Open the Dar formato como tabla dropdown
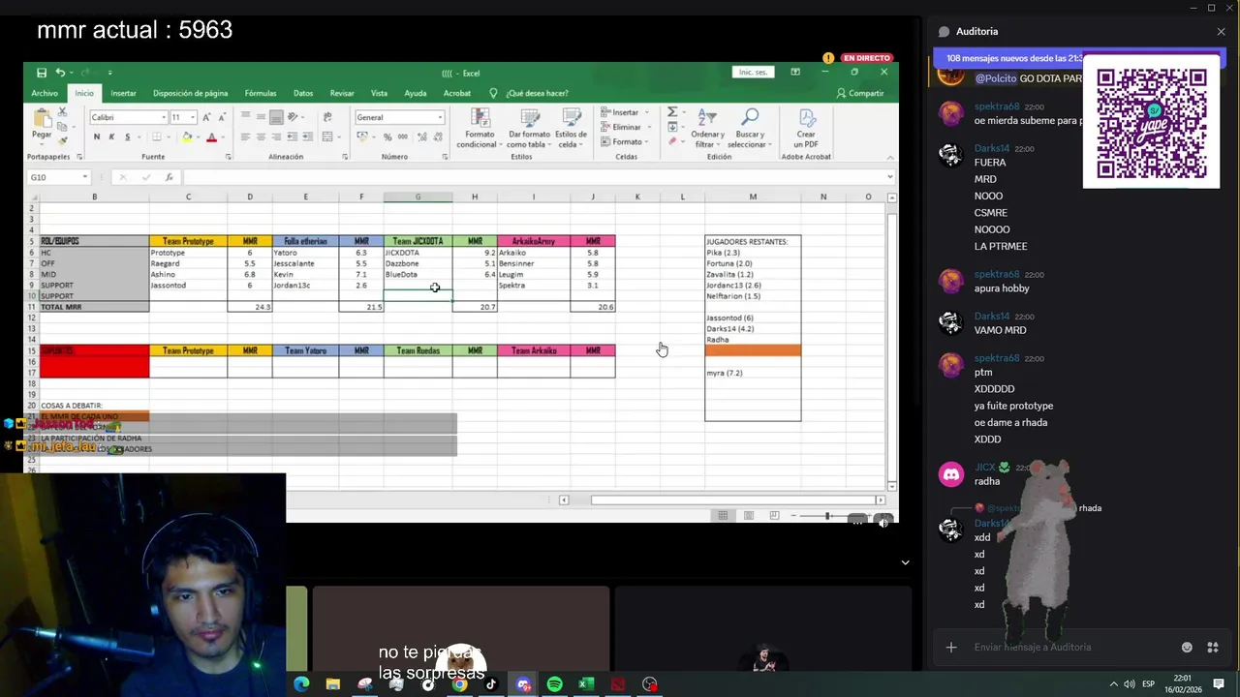This screenshot has height=697, width=1240. pyautogui.click(x=529, y=128)
